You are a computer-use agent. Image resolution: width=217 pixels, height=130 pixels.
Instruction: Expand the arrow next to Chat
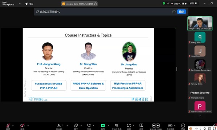pyautogui.click(x=81, y=126)
